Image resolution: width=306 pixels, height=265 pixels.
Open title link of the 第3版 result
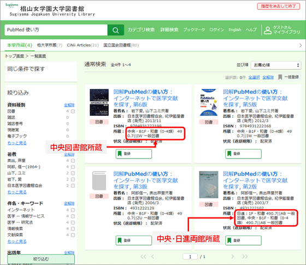[145, 180]
